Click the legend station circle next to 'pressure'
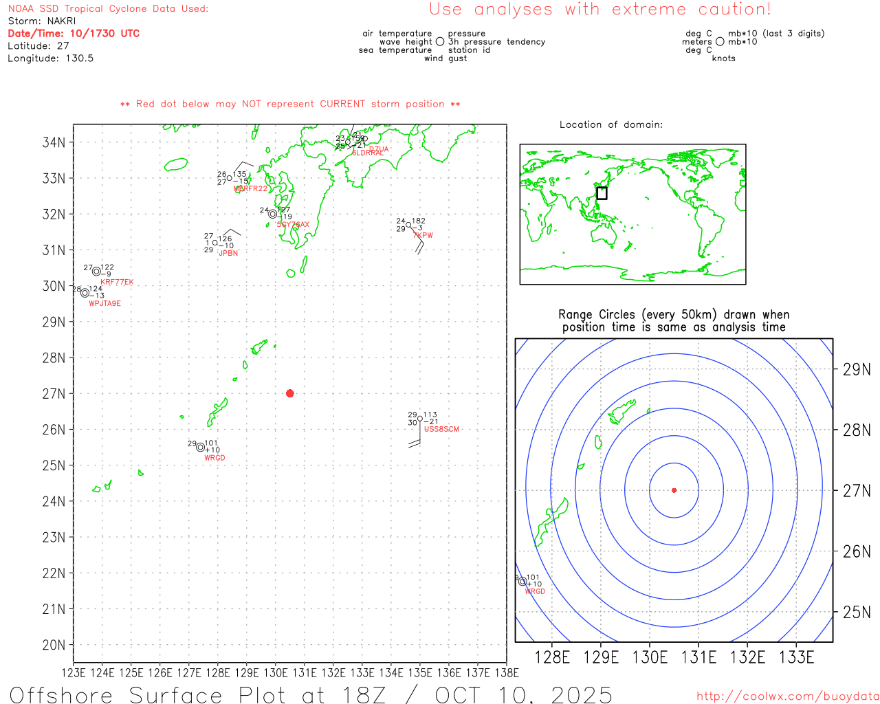 (x=440, y=41)
